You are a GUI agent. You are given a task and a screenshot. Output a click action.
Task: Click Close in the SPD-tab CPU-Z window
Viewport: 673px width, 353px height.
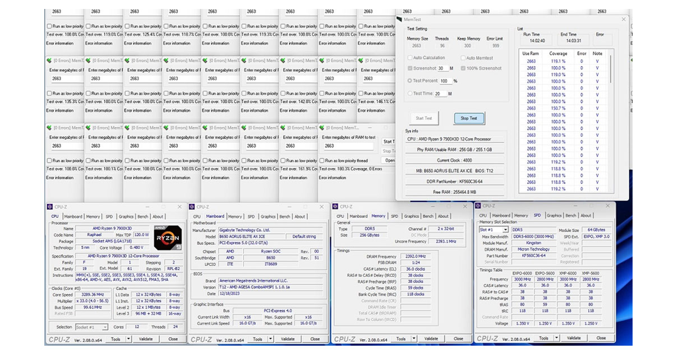(x=601, y=338)
